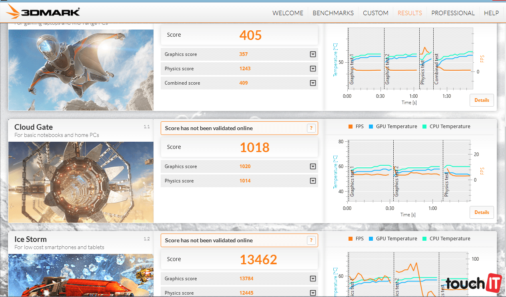Click the help icon beside Cloud Gate validation message

point(311,128)
